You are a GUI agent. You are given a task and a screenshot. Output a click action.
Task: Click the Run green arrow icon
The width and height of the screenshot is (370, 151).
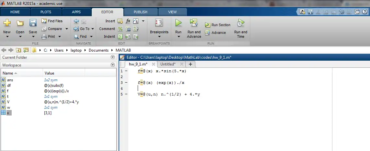coord(178,23)
